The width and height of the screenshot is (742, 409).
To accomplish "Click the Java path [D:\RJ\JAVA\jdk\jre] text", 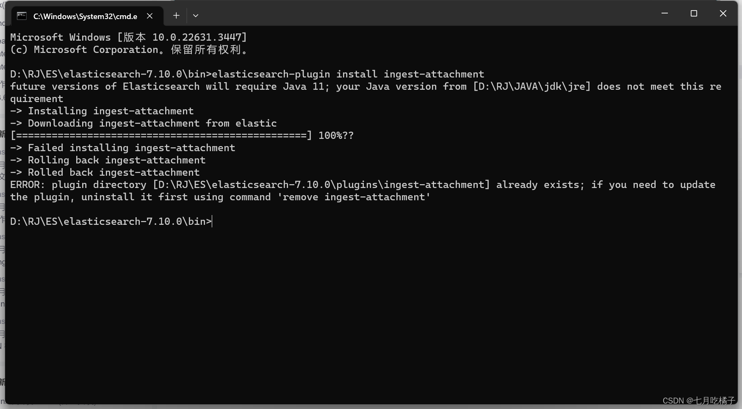I will click(532, 86).
